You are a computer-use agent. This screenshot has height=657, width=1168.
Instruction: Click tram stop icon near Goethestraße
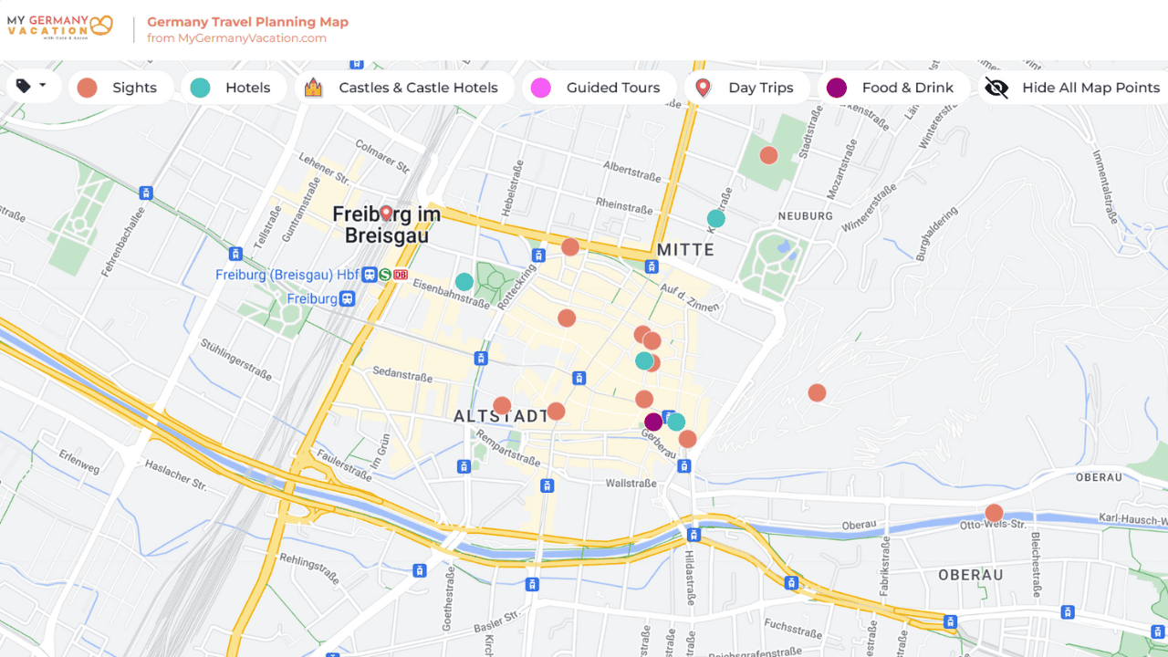[420, 570]
